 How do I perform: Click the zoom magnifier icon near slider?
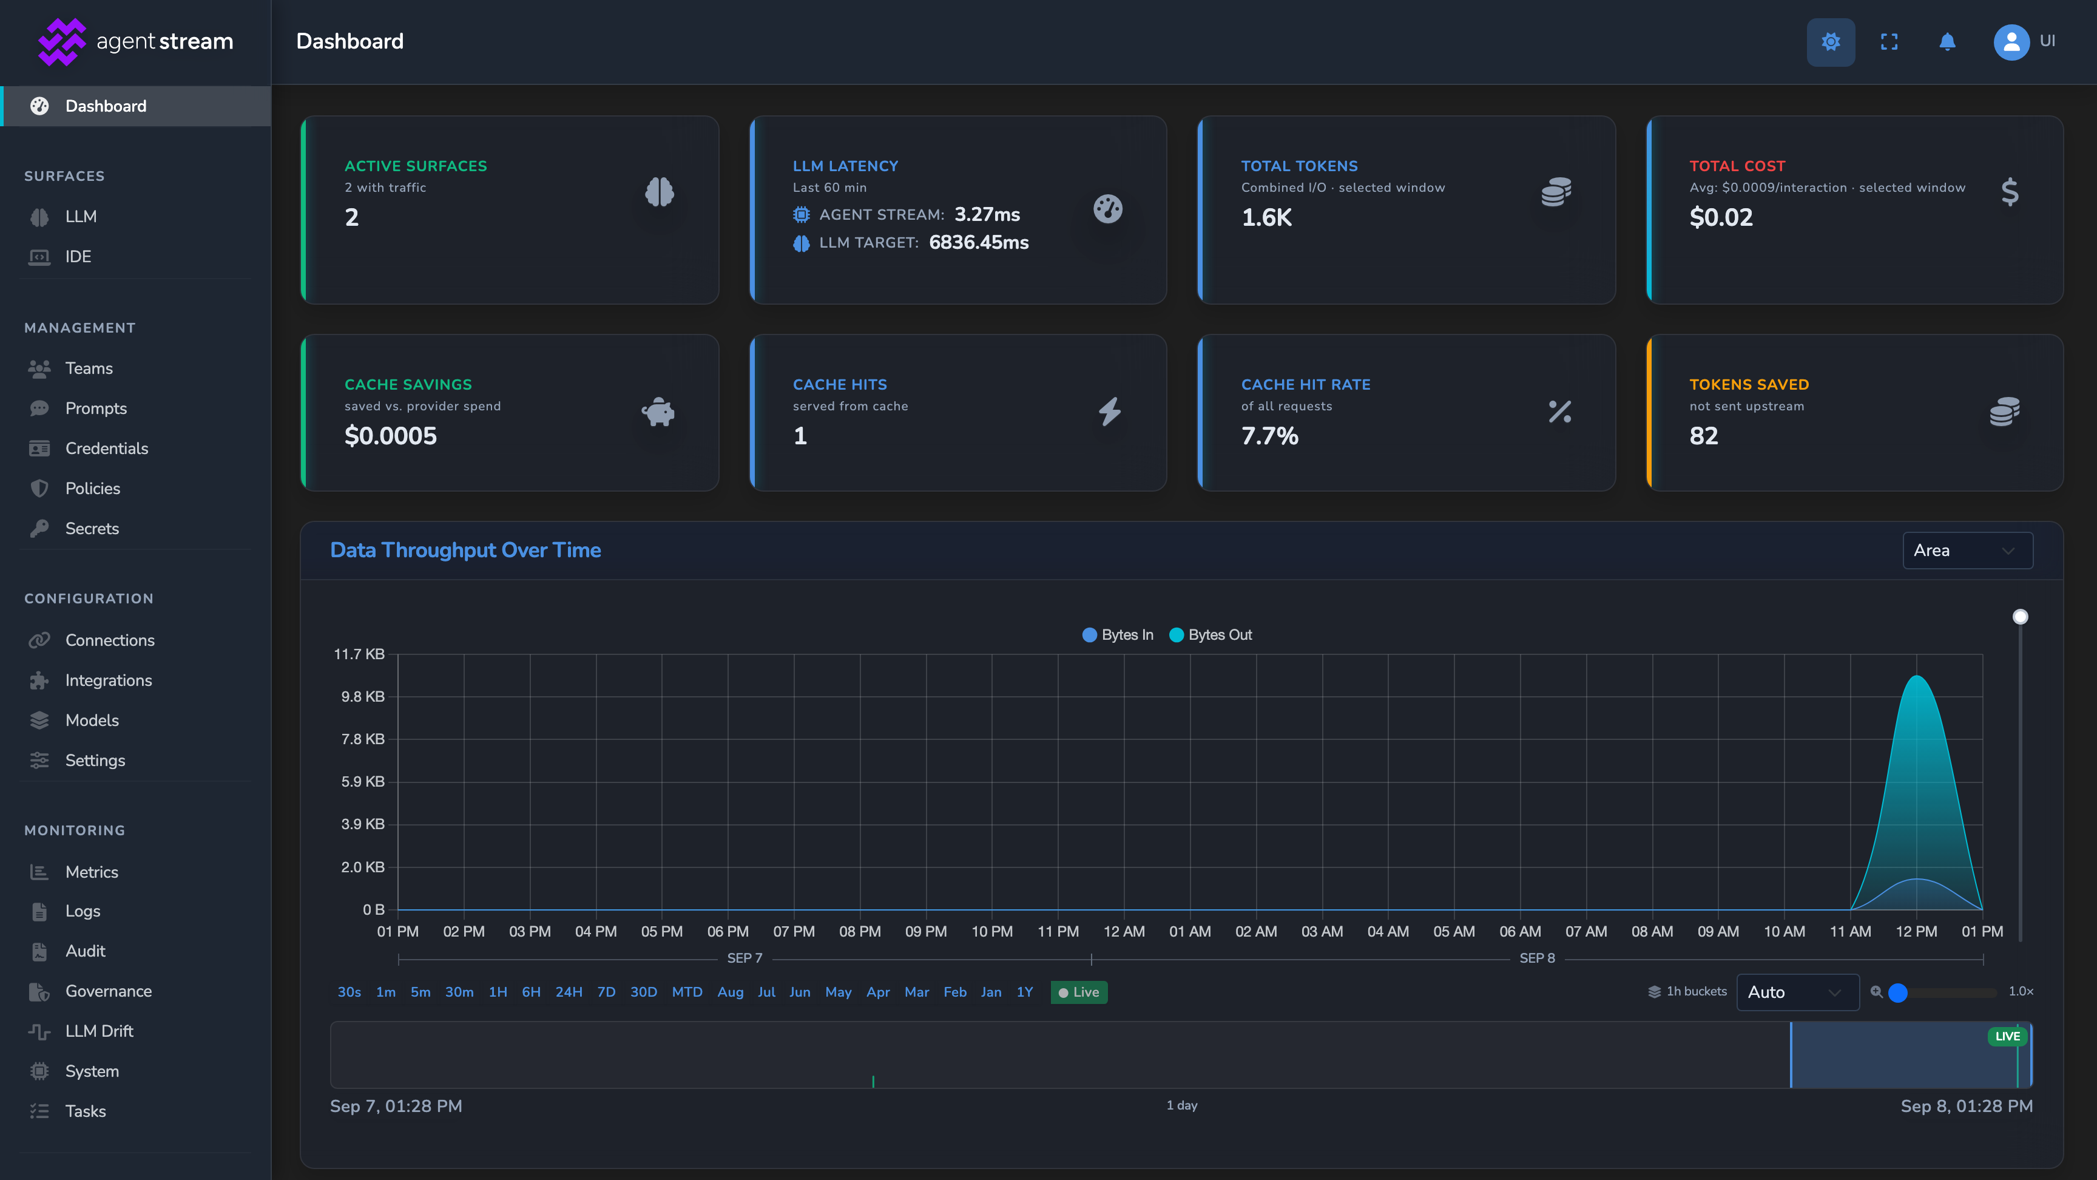[1876, 991]
